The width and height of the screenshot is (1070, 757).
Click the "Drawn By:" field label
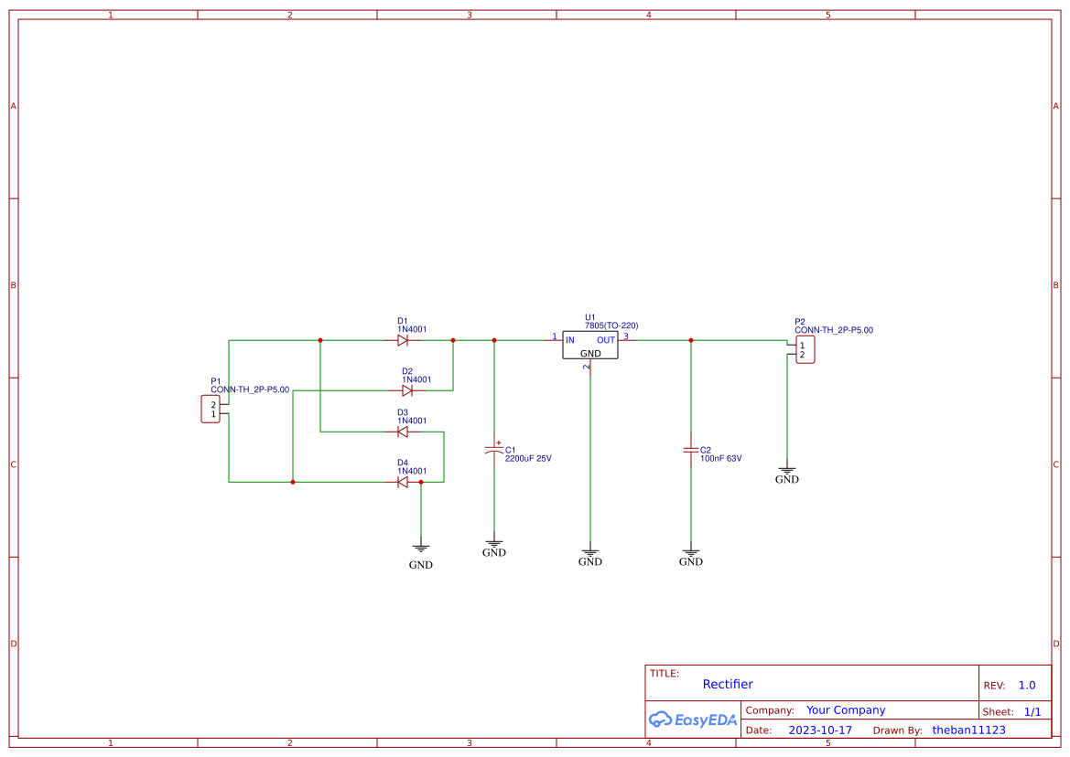pos(897,730)
